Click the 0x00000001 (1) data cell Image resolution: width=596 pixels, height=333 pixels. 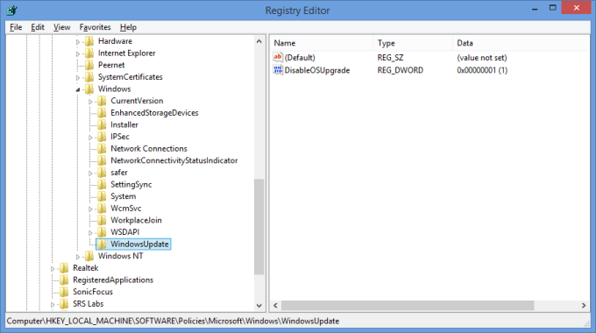coord(482,70)
